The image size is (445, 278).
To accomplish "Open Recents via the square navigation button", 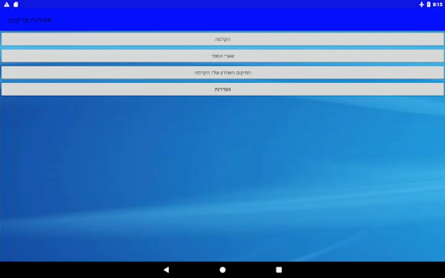I will tap(278, 270).
